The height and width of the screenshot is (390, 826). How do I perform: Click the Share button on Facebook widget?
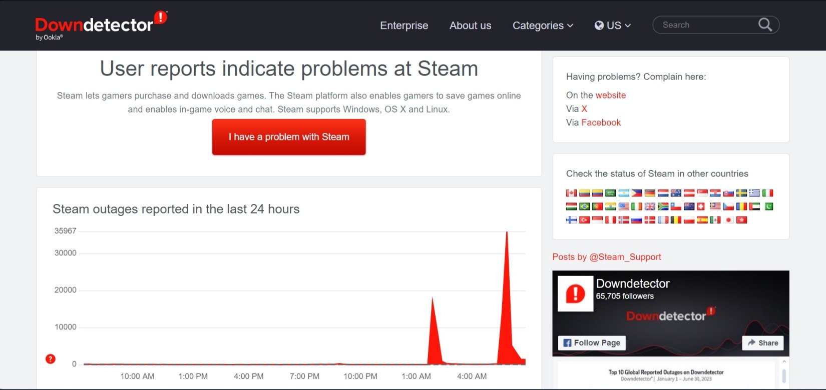(762, 343)
